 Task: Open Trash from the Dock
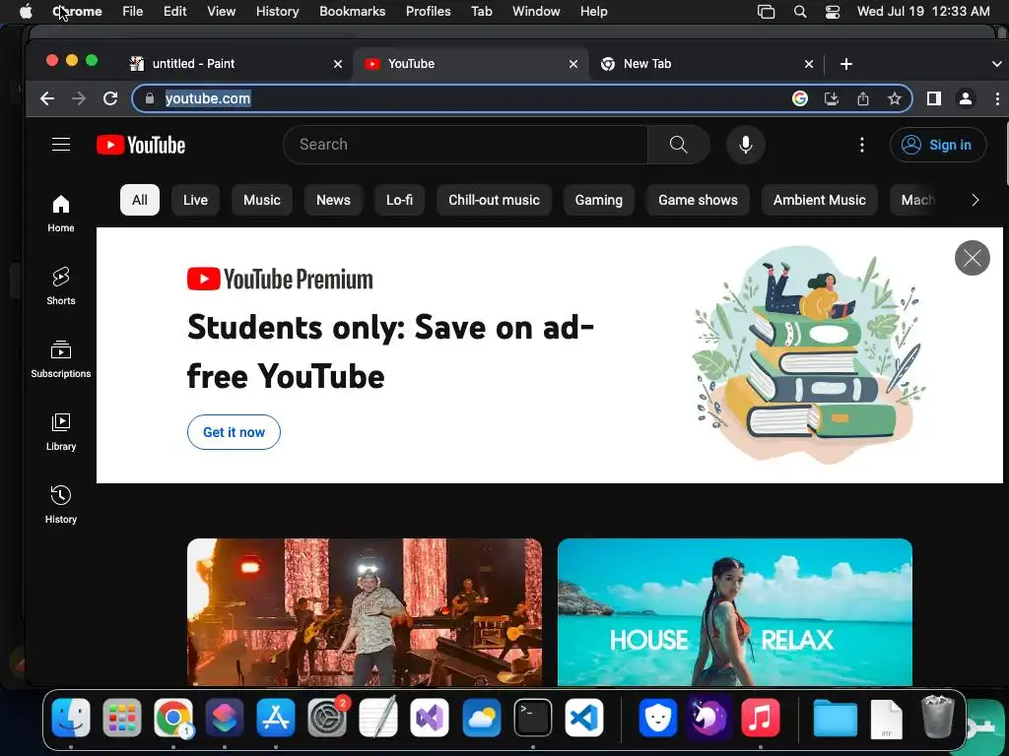click(938, 718)
